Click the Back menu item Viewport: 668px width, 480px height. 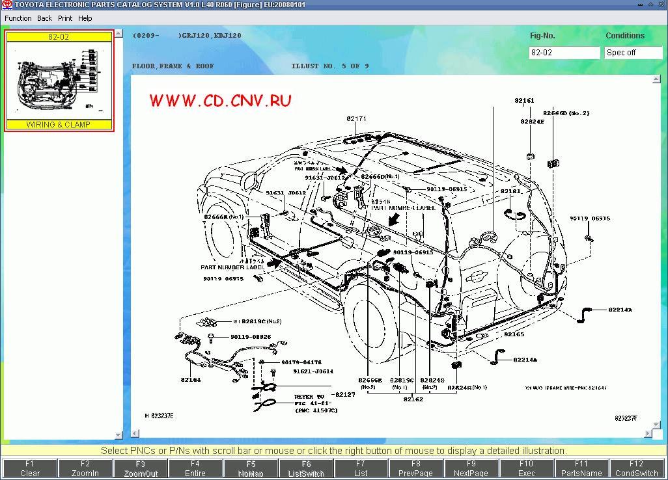click(44, 18)
